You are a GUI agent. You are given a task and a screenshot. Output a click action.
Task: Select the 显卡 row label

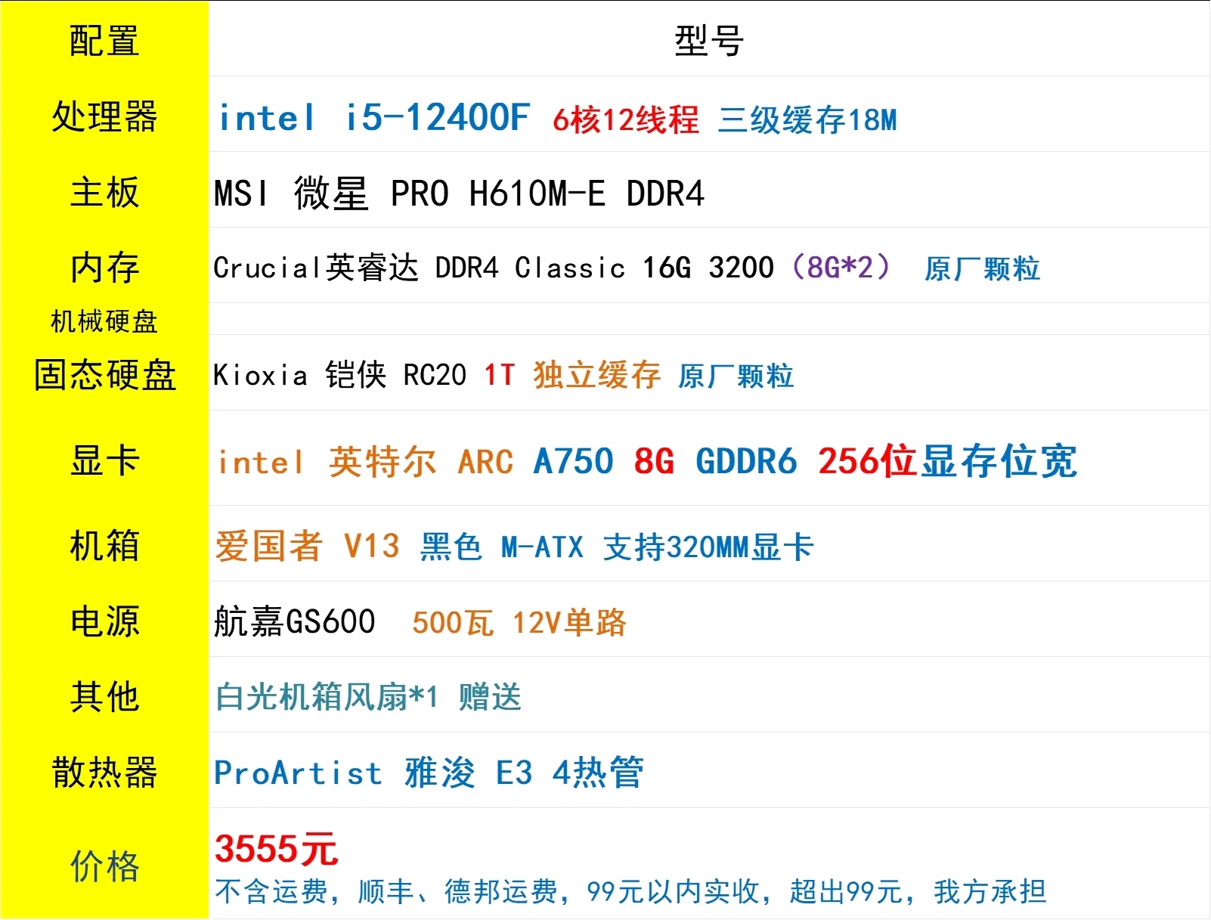[104, 460]
